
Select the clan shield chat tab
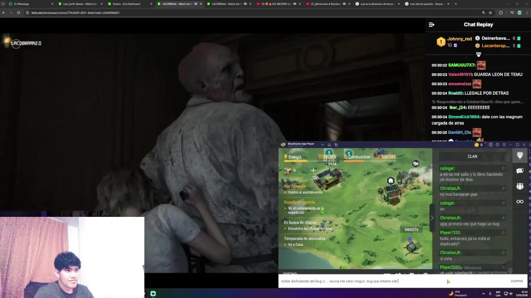point(520,155)
